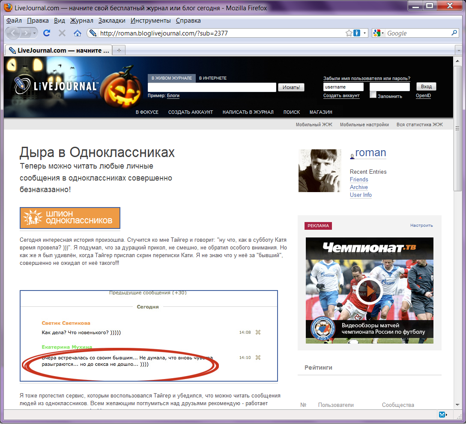Click the vertical scrollbar thumb
Viewport: 466px width, 424px height.
457,128
